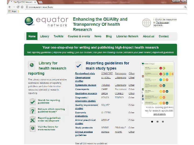The width and height of the screenshot is (194, 145).
Task: Open the PRISMA guideline link
Action: [105, 85]
